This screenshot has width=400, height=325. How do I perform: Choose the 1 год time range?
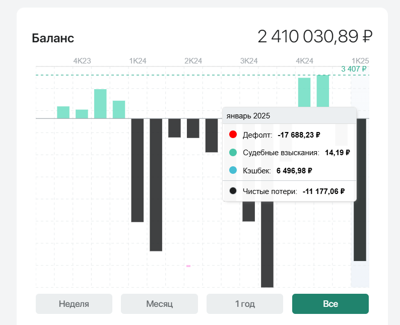click(x=245, y=304)
